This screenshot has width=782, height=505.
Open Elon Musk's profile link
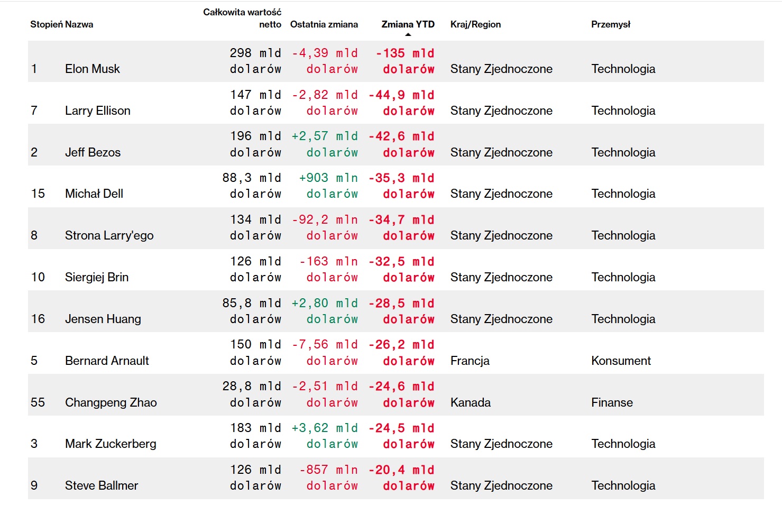[x=93, y=69]
